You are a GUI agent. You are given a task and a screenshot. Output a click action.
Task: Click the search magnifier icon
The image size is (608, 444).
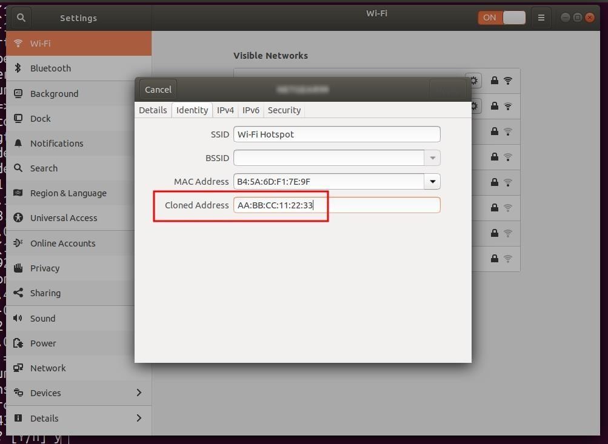click(21, 18)
